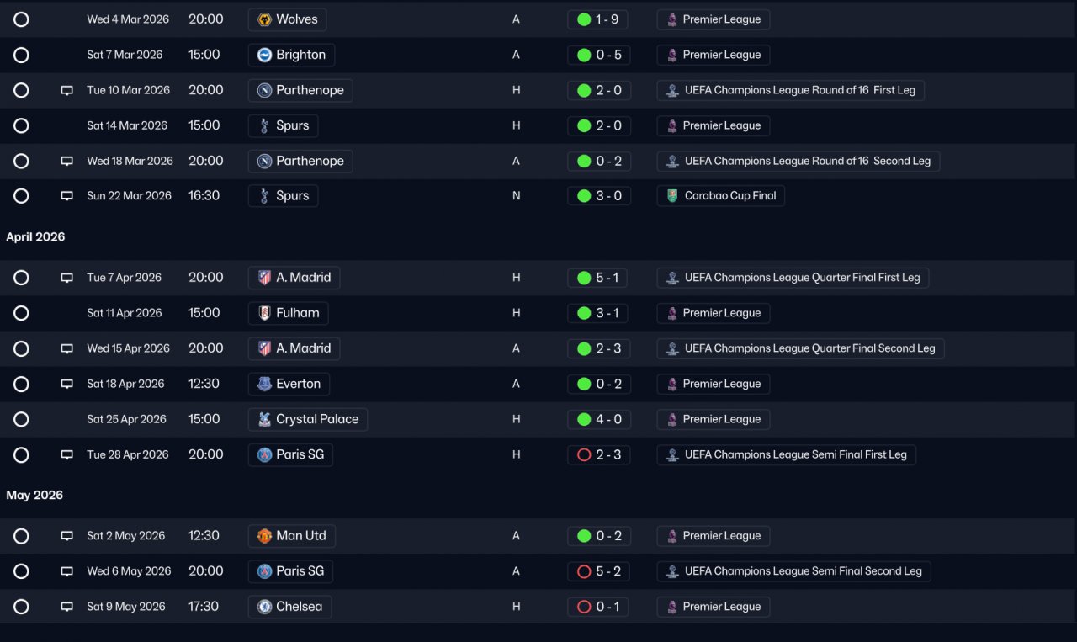Screen dimensions: 1077x642
Task: Click the Wolves club badge icon
Action: (264, 19)
